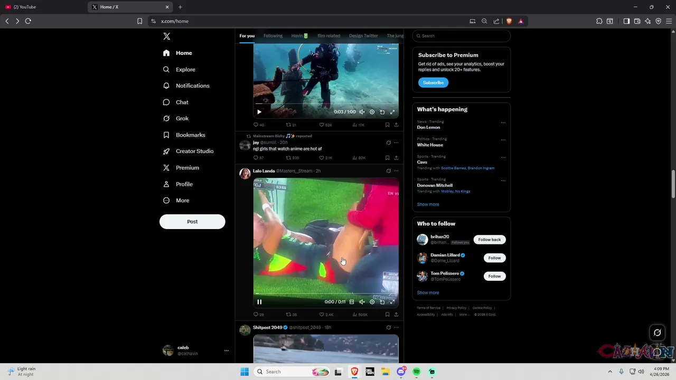Switch to the Following tab
The height and width of the screenshot is (380, 676).
tap(273, 36)
